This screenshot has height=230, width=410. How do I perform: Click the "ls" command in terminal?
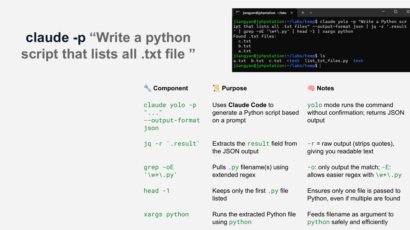click(323, 56)
